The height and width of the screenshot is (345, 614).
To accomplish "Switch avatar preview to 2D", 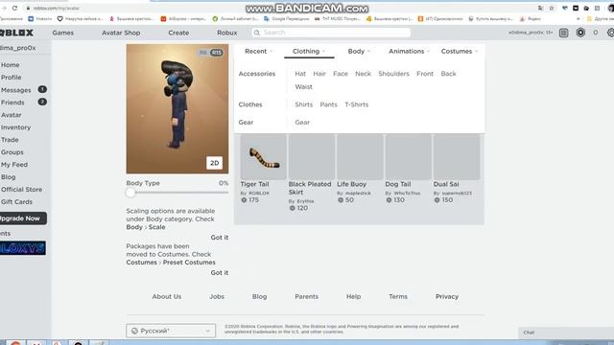I will point(215,163).
